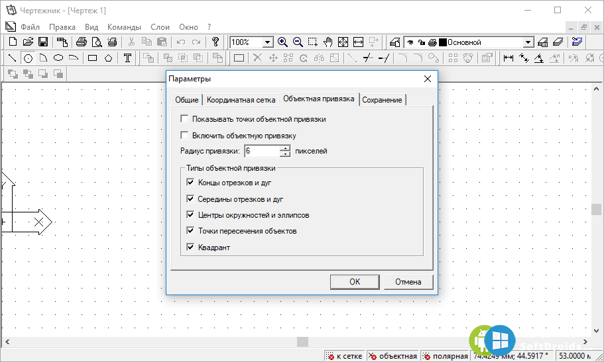Image resolution: width=604 pixels, height=362 pixels.
Task: Activate the dashed rectangle selection tool
Action: [x=239, y=58]
